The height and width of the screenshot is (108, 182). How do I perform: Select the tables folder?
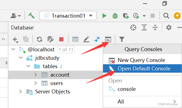[50, 66]
